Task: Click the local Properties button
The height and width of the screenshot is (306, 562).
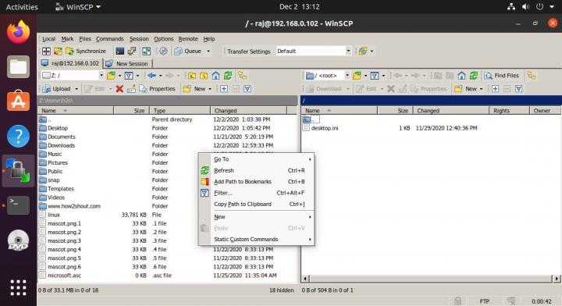Action: coord(157,89)
